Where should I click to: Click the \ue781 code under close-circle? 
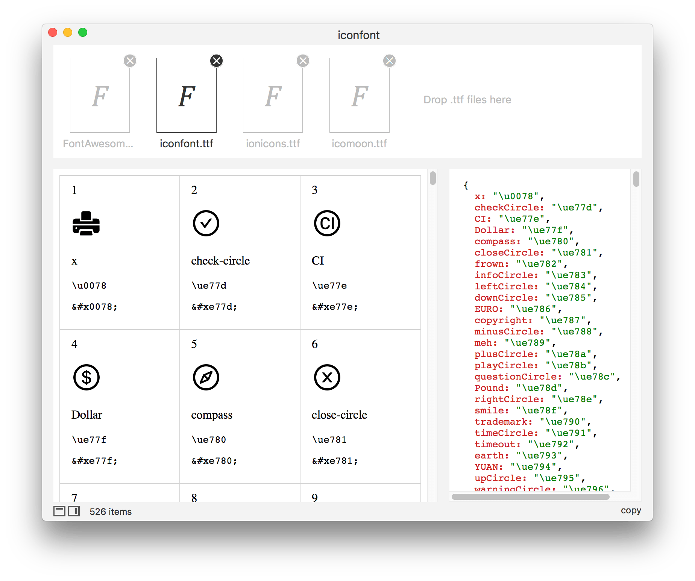click(x=329, y=440)
